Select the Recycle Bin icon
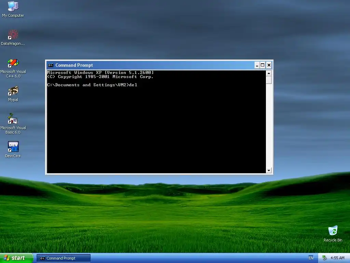Screen dimensions: 350x263 (333, 234)
